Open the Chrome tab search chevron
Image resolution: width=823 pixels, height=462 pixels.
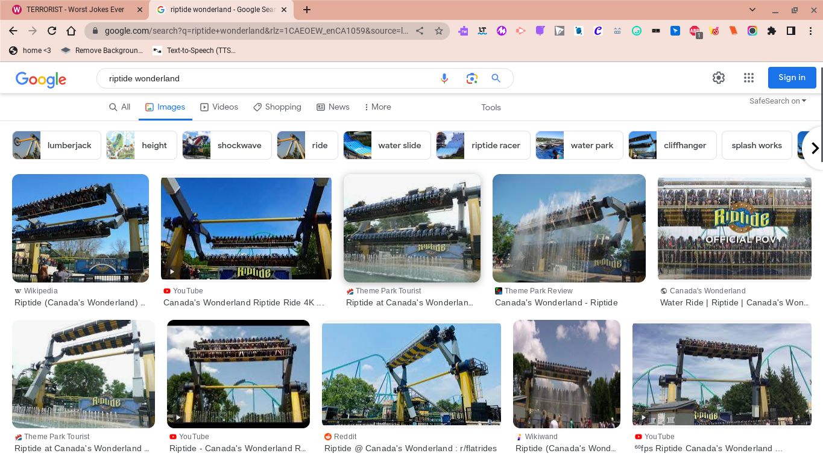(x=752, y=10)
